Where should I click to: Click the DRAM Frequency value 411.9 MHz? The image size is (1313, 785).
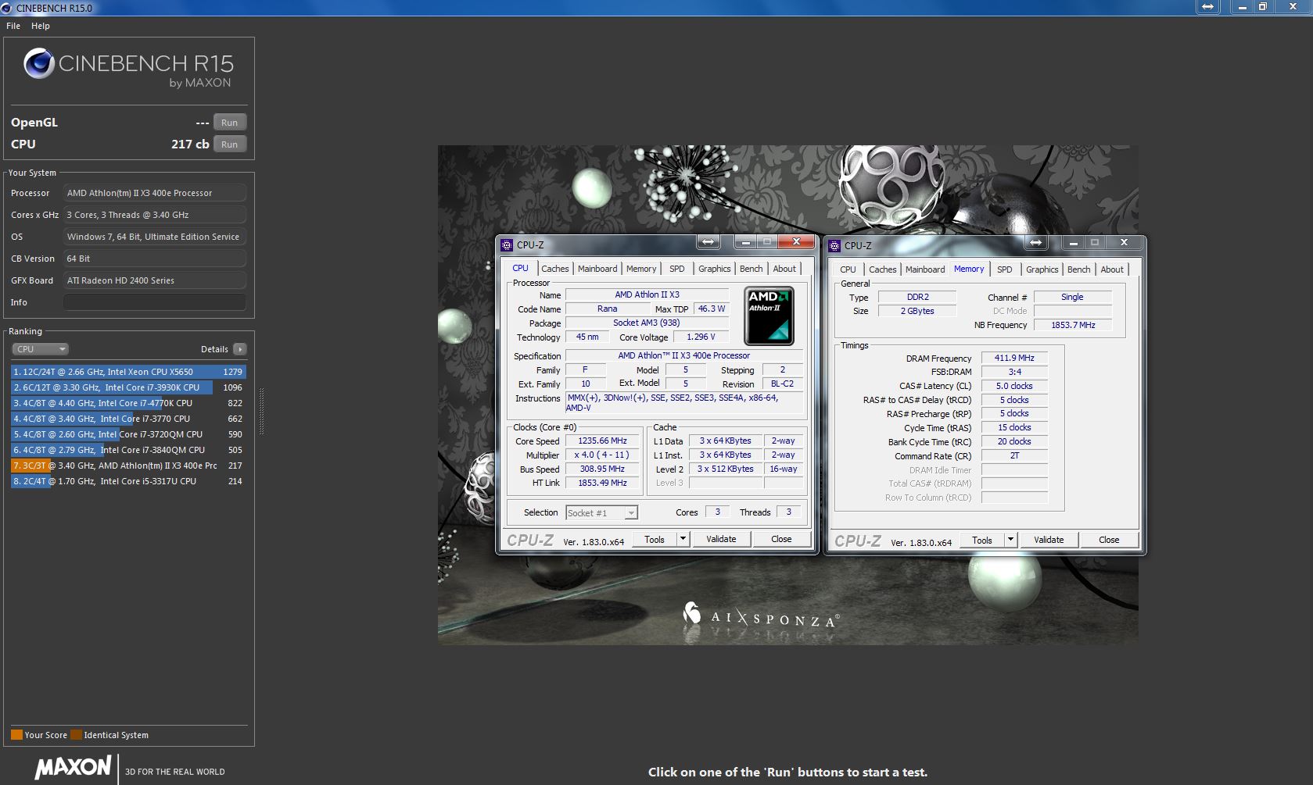coord(1014,358)
